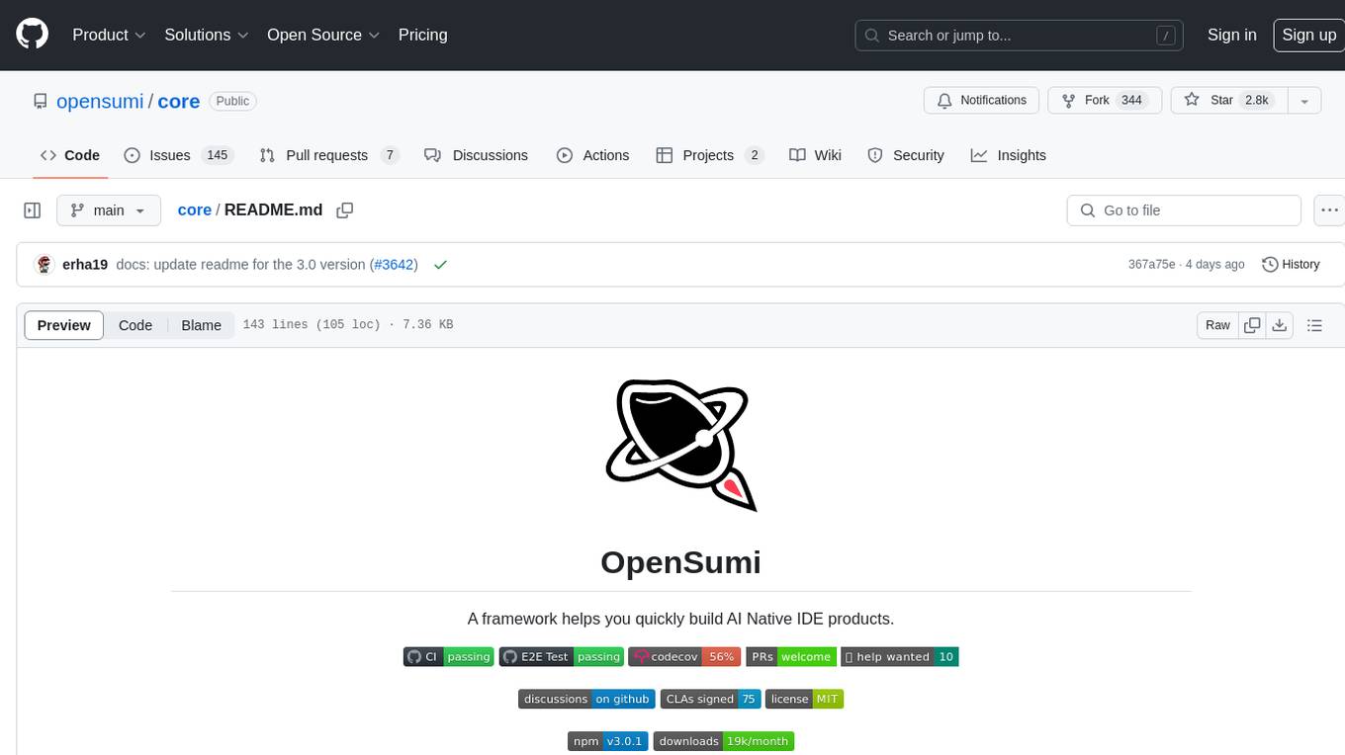Expand the file tree side panel
Screen dimensions: 1345x755
33,210
